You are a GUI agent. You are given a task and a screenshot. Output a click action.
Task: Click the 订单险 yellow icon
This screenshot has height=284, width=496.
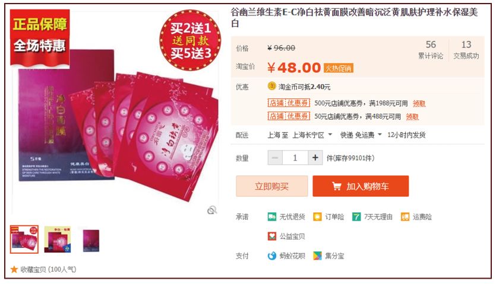click(x=317, y=217)
